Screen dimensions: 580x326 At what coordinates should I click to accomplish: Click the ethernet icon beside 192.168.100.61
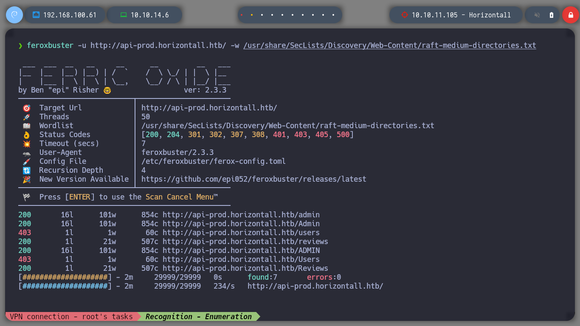coord(36,15)
